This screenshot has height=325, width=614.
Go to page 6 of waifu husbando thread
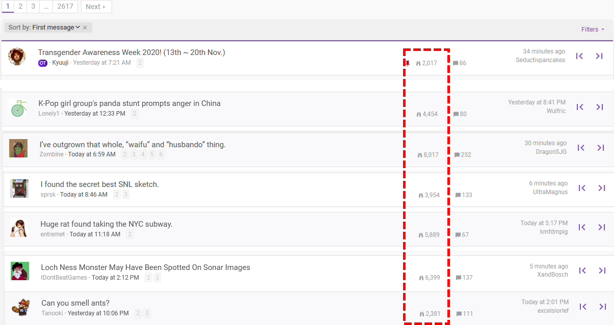pos(161,154)
